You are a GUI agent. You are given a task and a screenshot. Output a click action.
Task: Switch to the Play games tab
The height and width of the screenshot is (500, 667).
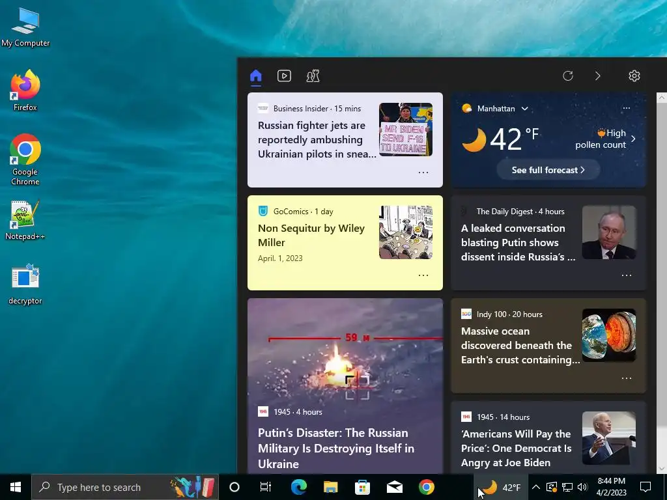pyautogui.click(x=313, y=76)
